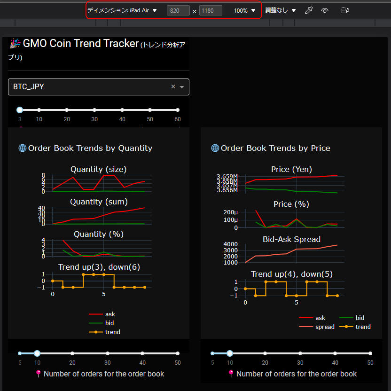Click the 'Price (Yen)' chart title
Viewport: 391px width, 391px height.
[x=291, y=169]
